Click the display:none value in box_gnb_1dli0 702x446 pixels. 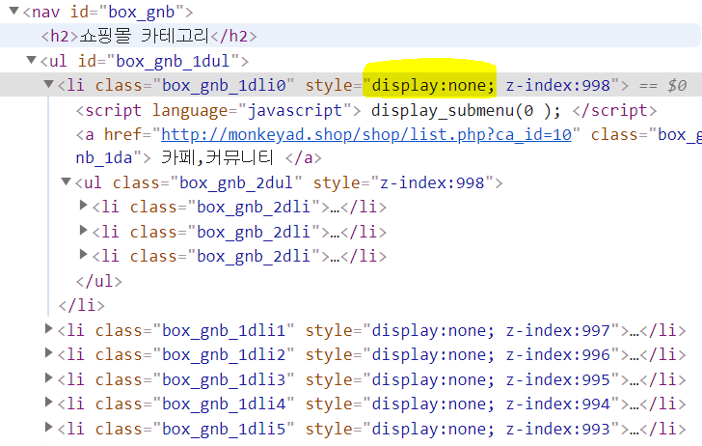[x=433, y=85]
